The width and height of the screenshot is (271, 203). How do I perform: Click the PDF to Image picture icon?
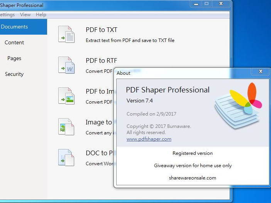(x=66, y=96)
